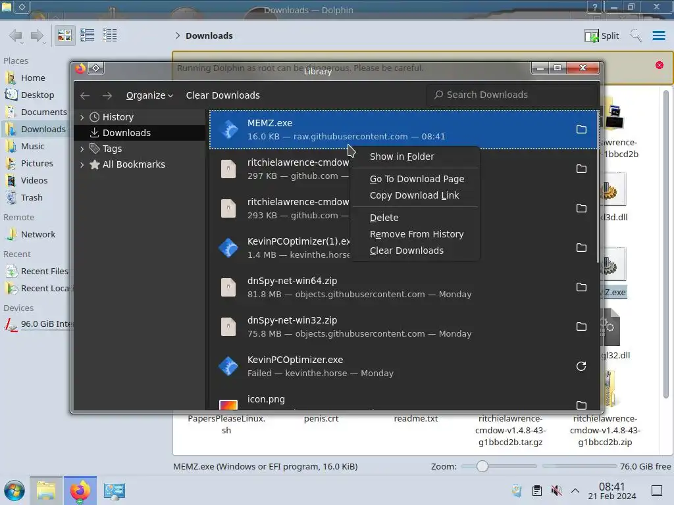Click the Search Downloads field
Screen dimensions: 674x505
click(511, 95)
